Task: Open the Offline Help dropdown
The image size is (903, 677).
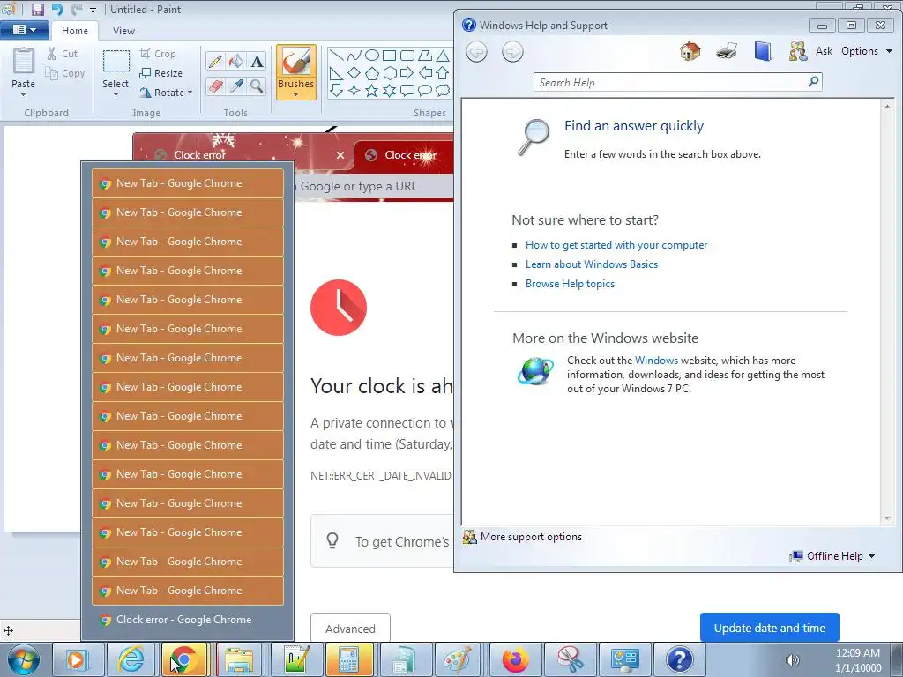Action: point(832,556)
